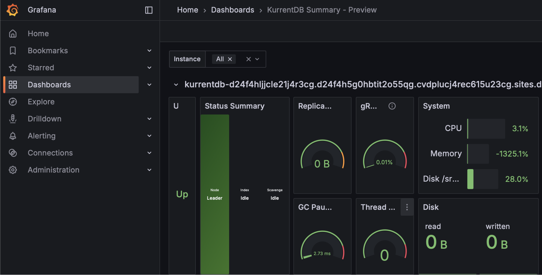This screenshot has width=542, height=275.
Task: Remove the All instance filter tag
Action: (230, 59)
